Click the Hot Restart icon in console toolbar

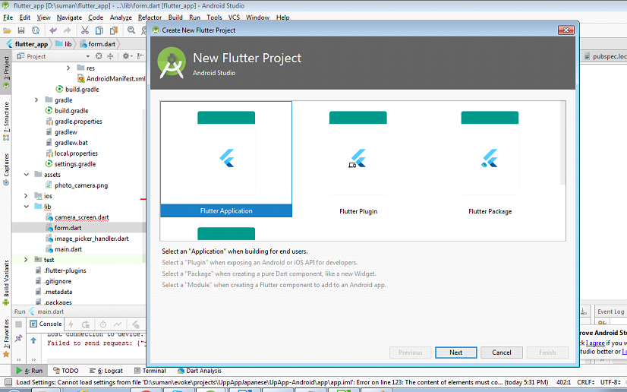point(86,324)
